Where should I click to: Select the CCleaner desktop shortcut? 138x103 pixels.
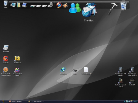[6, 60]
